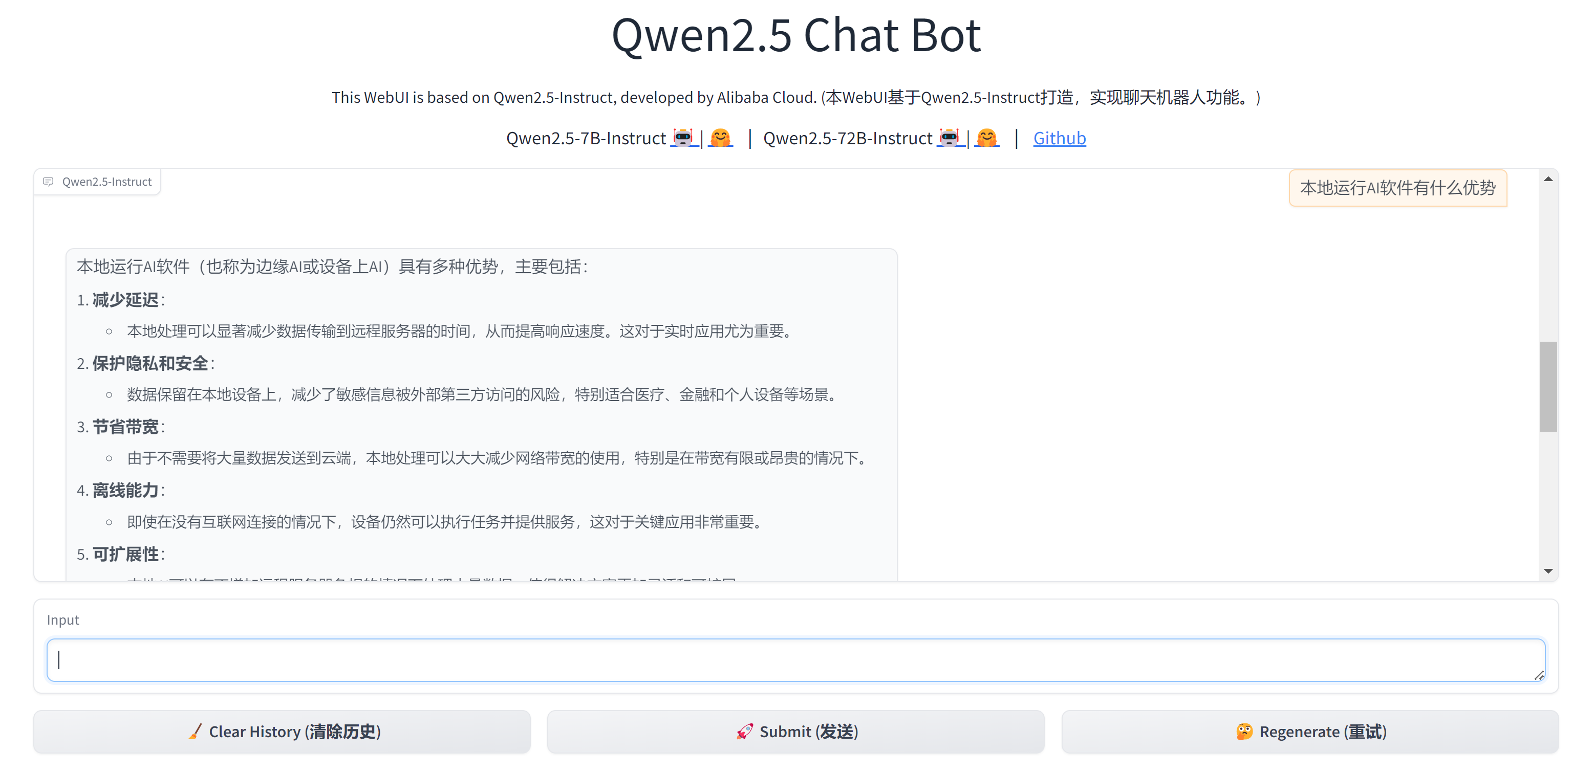Click the description This WebUI is based on Qwen2.5-Instruct

796,97
